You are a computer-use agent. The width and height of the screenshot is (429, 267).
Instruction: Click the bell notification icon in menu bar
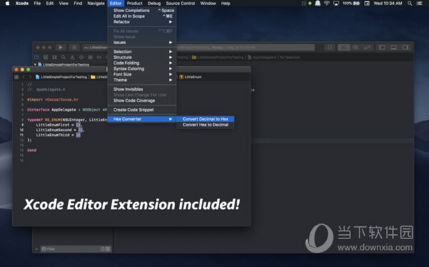(317, 4)
